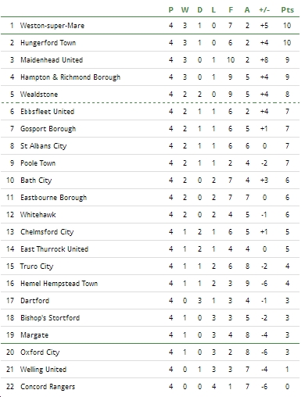This screenshot has width=305, height=397.
Task: Open Weston-super-Mare team link
Action: pos(52,26)
